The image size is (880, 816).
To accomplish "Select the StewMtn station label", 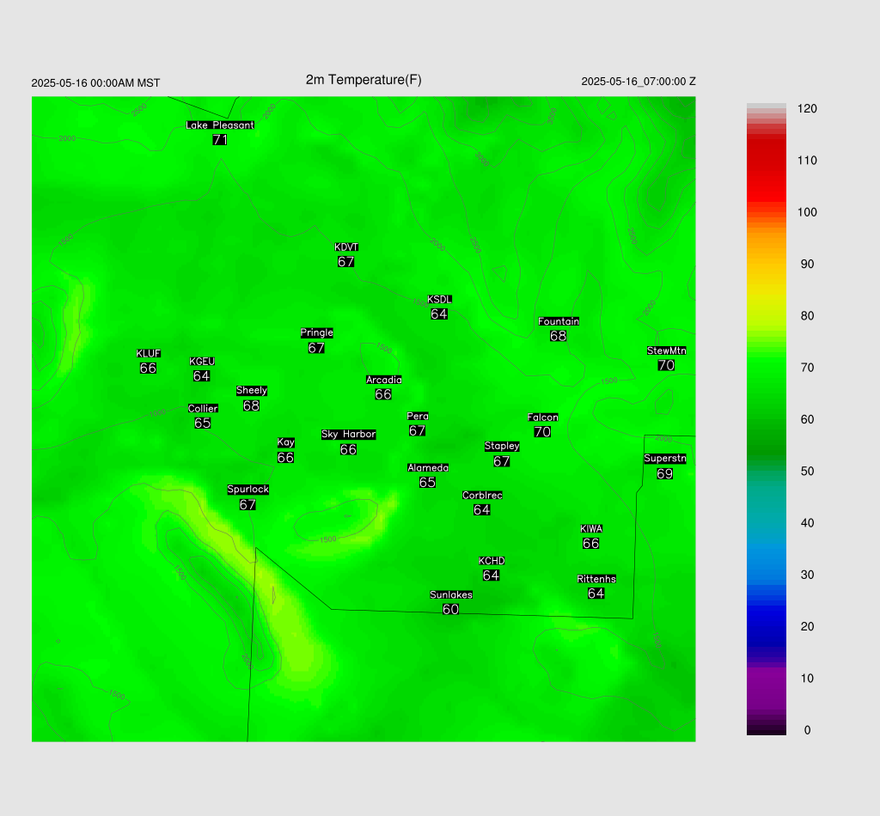I will point(667,350).
